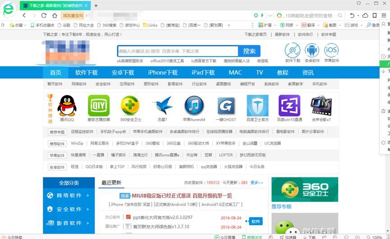390x239 pixels.
Task: Open the iPad下载 navigation tab
Action: [x=203, y=72]
